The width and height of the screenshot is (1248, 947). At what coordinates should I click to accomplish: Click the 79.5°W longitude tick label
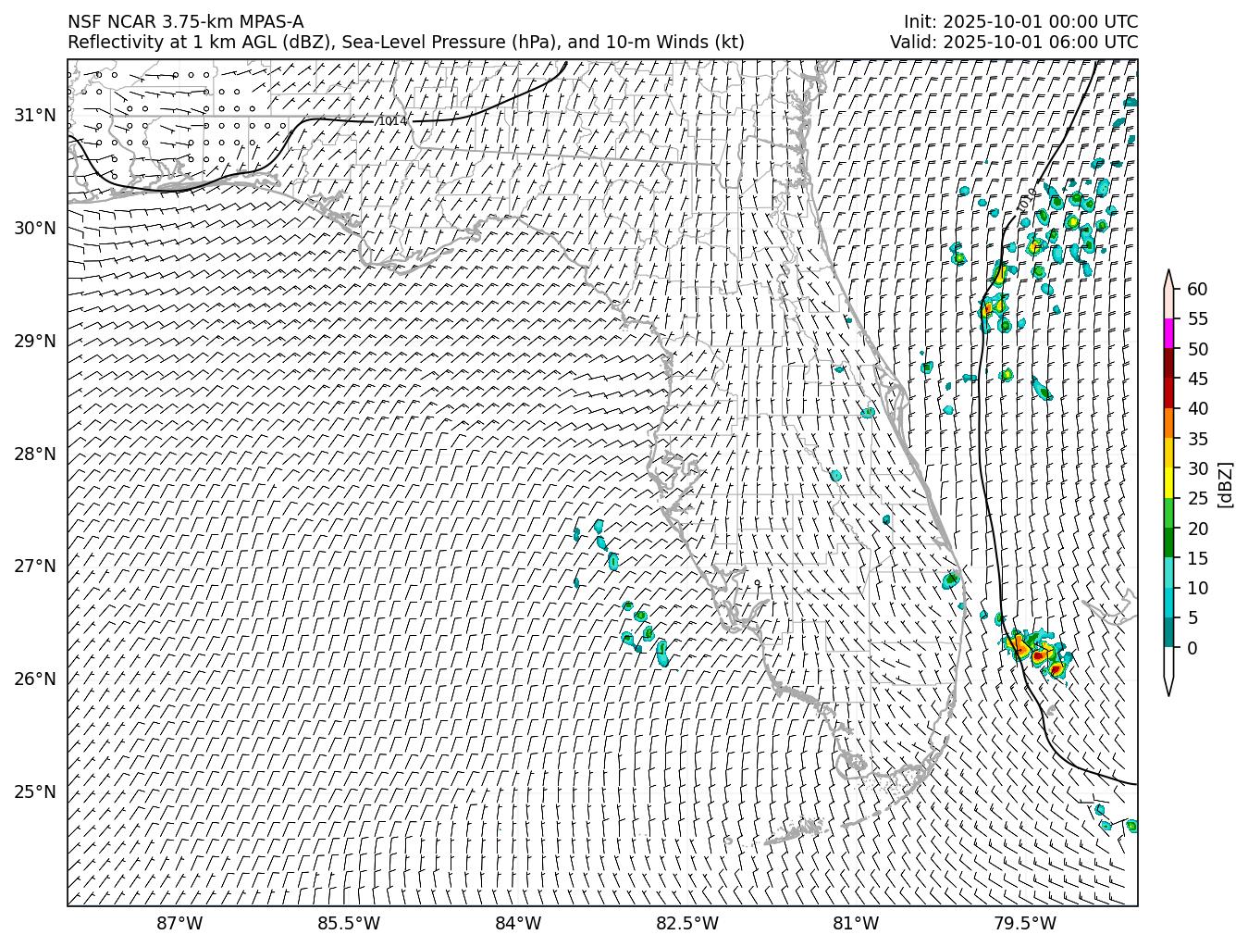[1025, 924]
